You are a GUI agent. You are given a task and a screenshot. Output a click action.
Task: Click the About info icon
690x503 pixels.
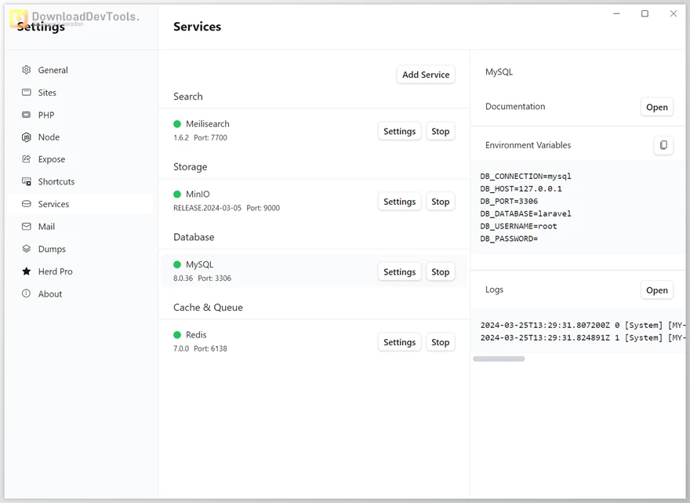tap(27, 293)
